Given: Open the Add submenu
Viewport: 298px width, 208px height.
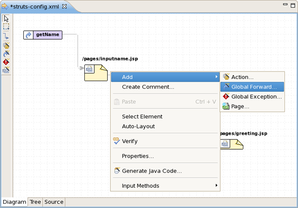Looking at the screenshot, I should coord(165,77).
